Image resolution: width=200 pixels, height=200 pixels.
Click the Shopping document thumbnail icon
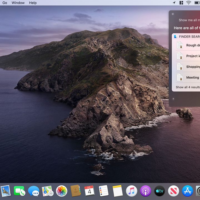[x=180, y=67]
